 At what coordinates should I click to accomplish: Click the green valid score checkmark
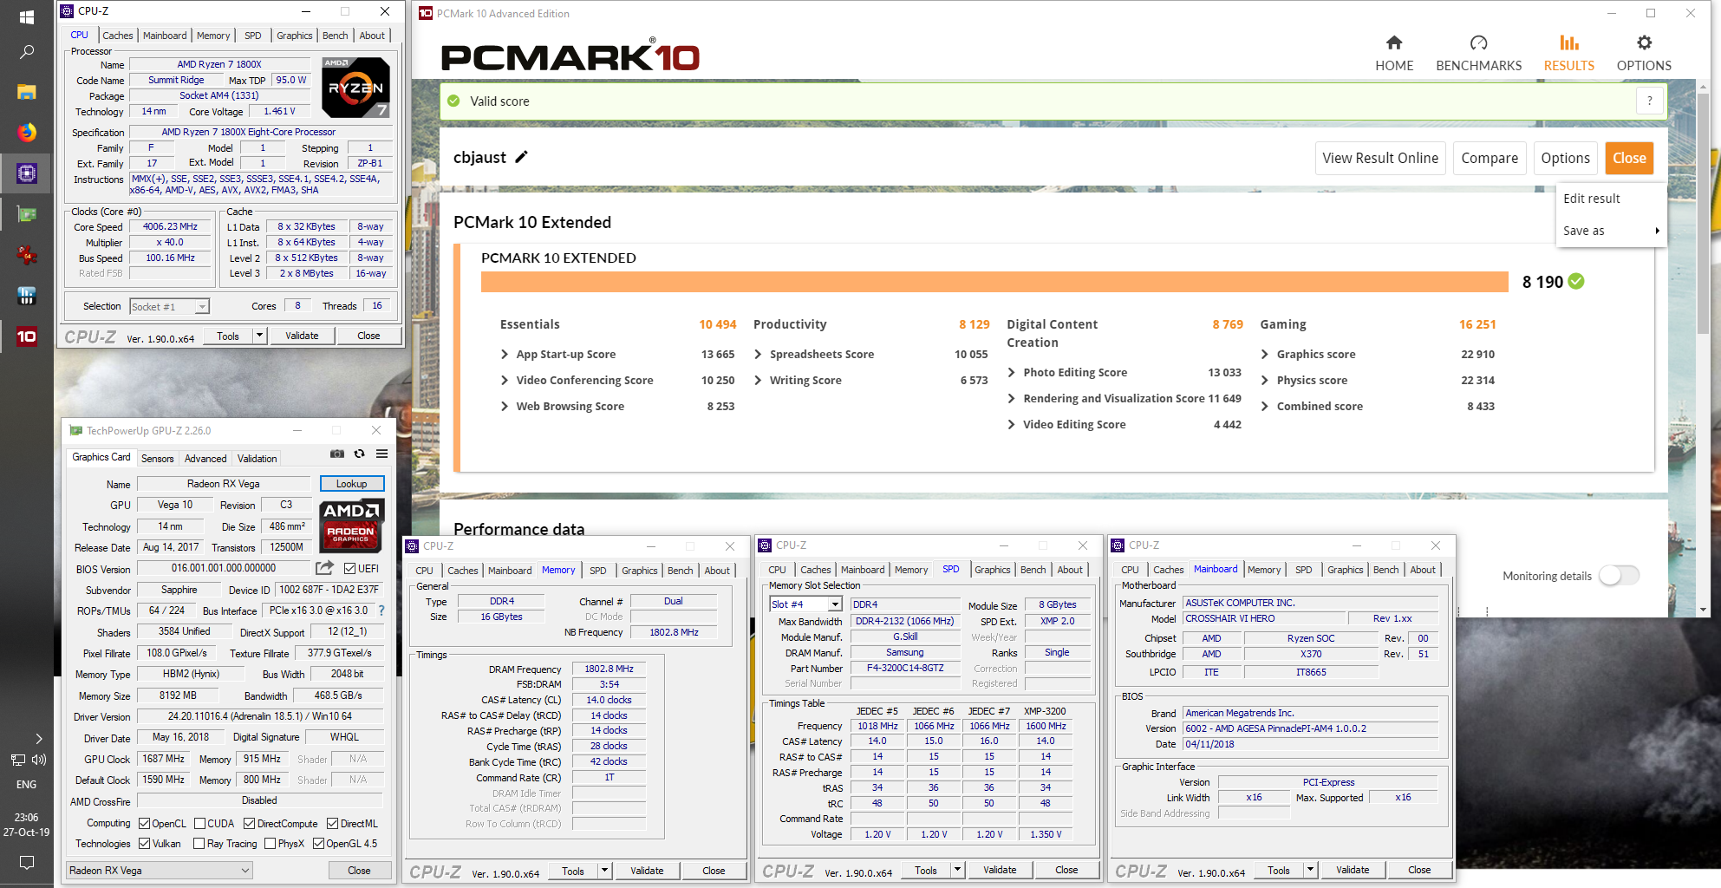[x=453, y=101]
